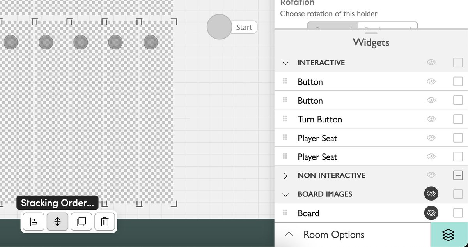
Task: Open the Stacking Order tool
Action: pos(57,222)
